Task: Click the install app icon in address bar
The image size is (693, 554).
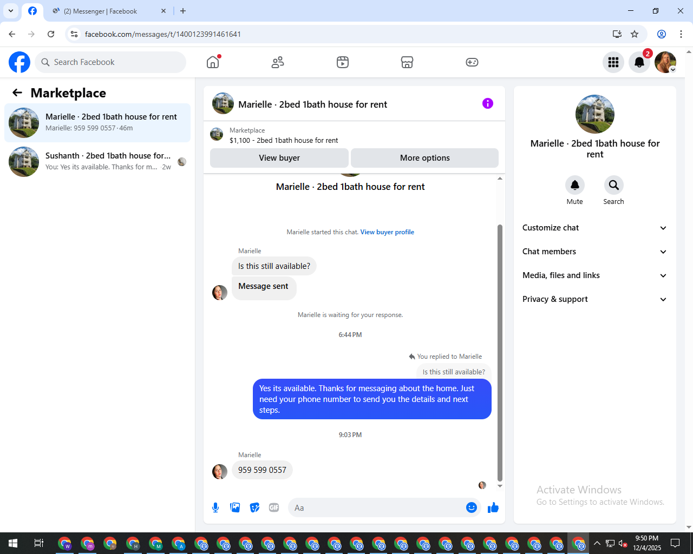Action: click(x=617, y=34)
